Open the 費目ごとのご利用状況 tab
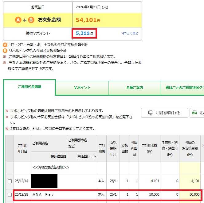The width and height of the screenshot is (204, 203). pyautogui.click(x=182, y=88)
